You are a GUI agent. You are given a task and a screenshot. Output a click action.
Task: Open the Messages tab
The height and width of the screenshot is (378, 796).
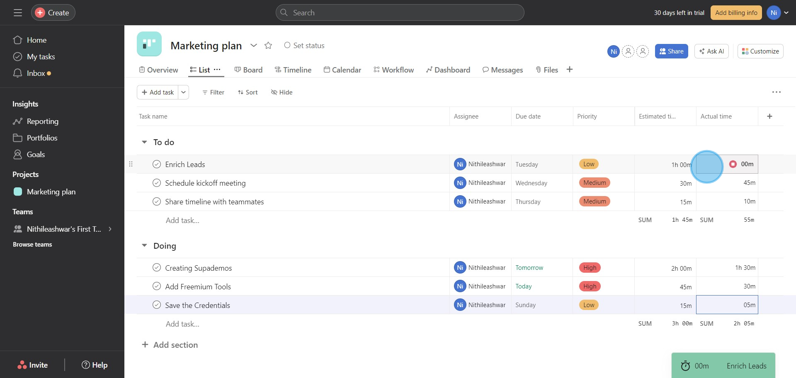pos(503,70)
